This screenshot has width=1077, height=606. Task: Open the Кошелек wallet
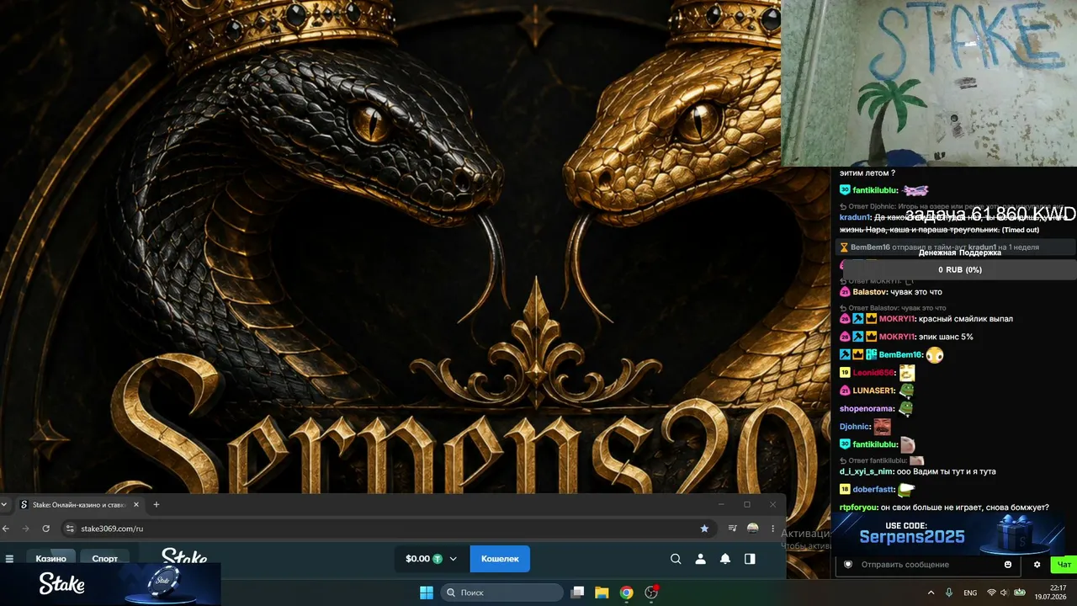500,559
